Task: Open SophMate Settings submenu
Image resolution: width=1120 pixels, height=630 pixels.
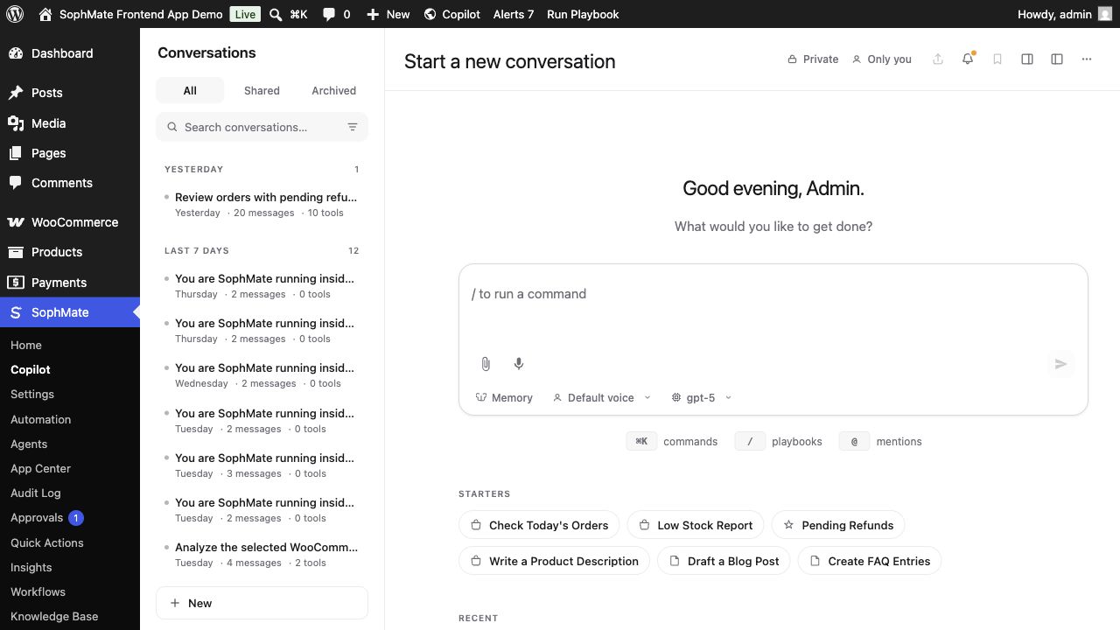Action: pos(32,394)
